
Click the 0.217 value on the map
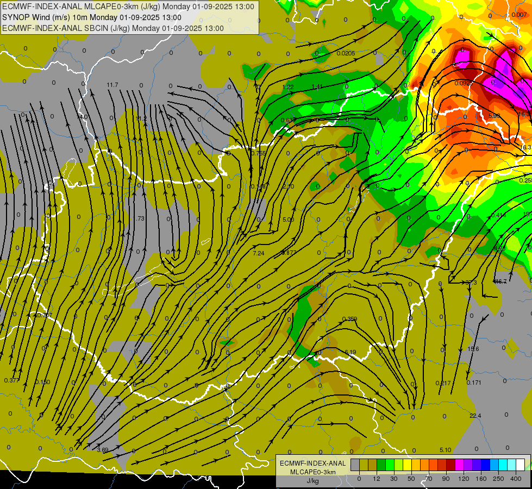(443, 383)
